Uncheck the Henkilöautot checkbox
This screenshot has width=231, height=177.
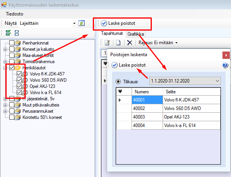(x=12, y=68)
